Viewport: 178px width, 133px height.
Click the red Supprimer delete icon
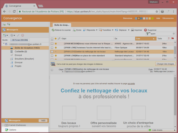pos(145,30)
